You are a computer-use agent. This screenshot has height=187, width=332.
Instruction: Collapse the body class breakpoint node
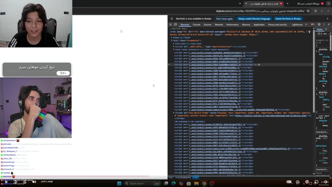point(172,41)
